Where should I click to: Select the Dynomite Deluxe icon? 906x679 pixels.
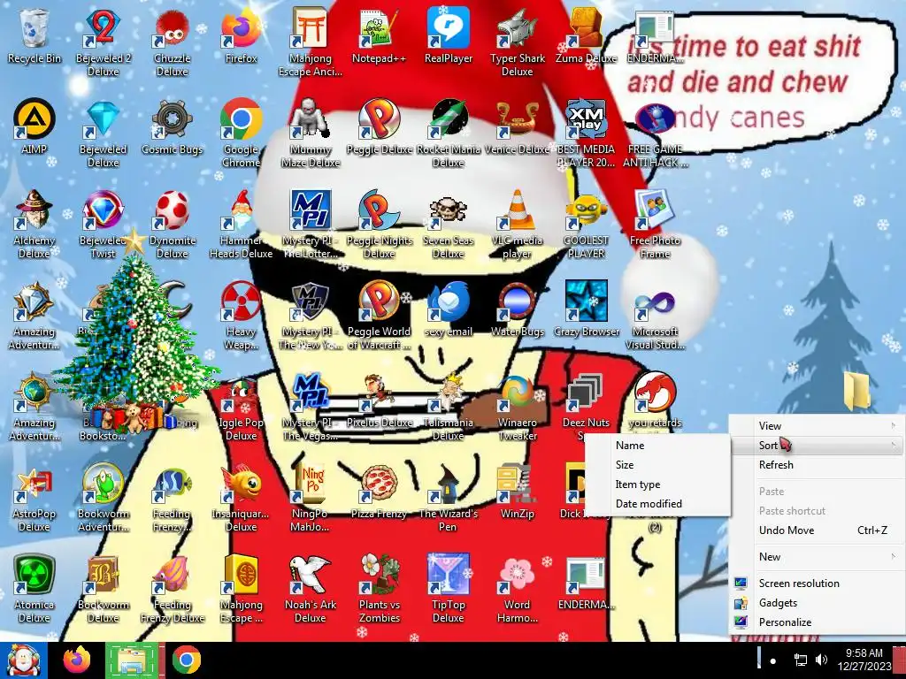173,225
